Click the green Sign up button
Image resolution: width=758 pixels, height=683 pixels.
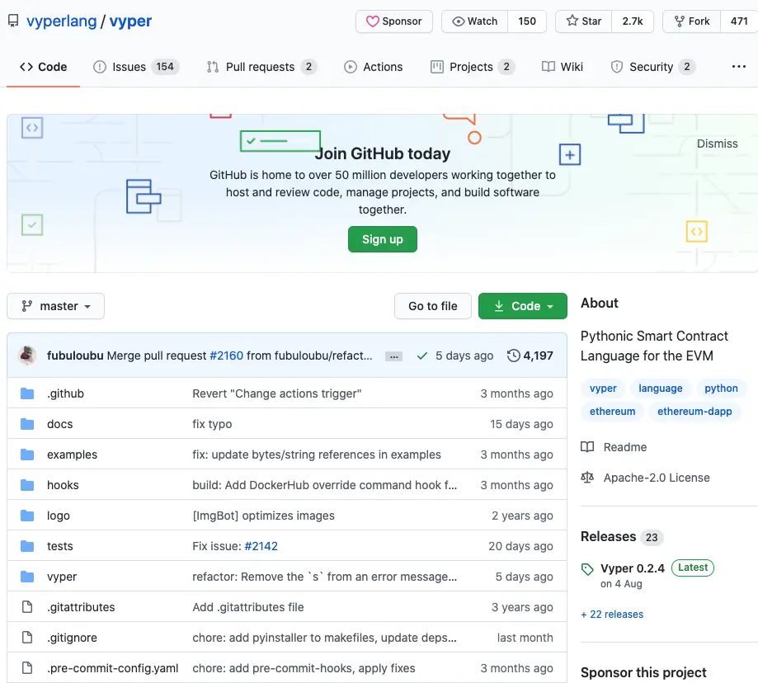click(383, 239)
